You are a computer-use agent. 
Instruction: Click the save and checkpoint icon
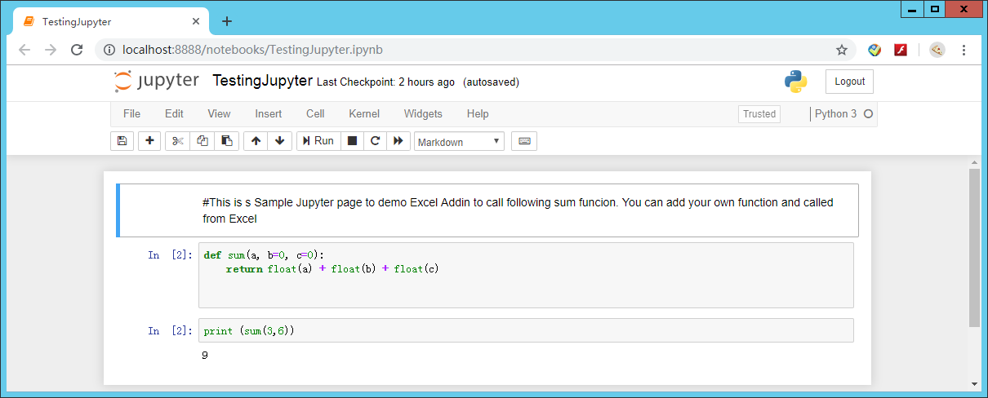pyautogui.click(x=122, y=141)
